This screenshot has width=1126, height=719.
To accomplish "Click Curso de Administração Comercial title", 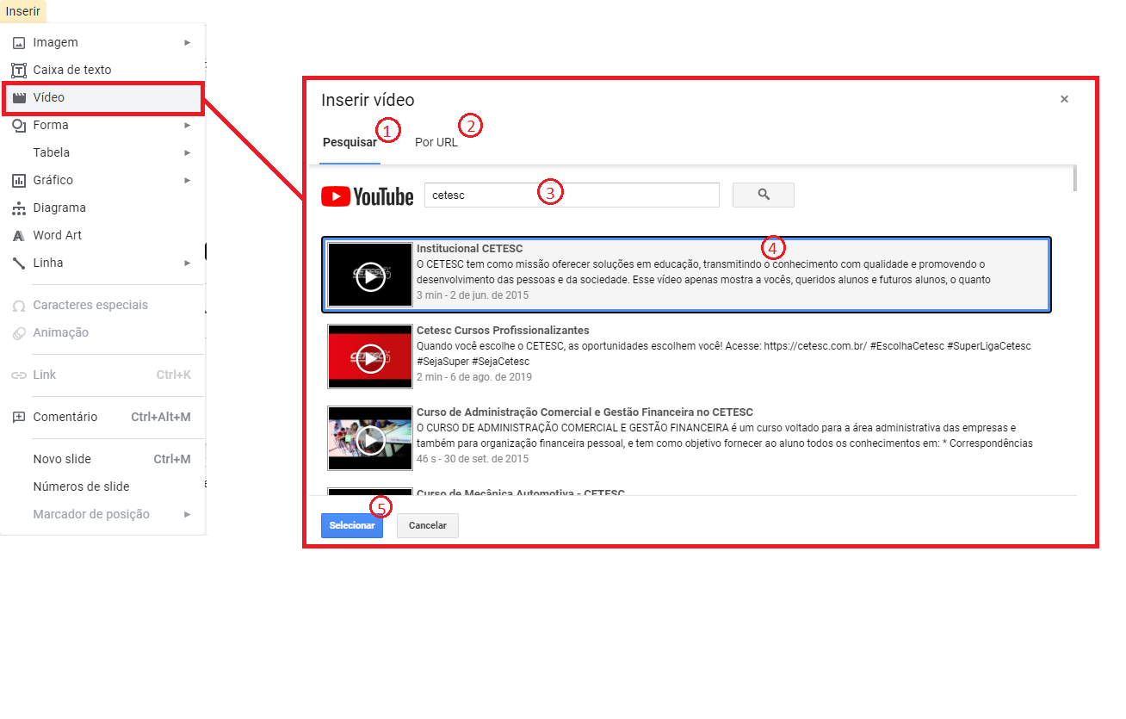I will (x=585, y=412).
